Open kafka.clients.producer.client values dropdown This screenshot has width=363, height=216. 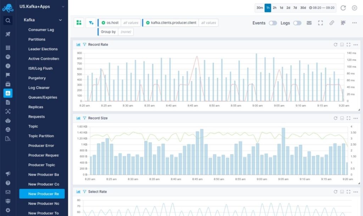[x=208, y=23]
